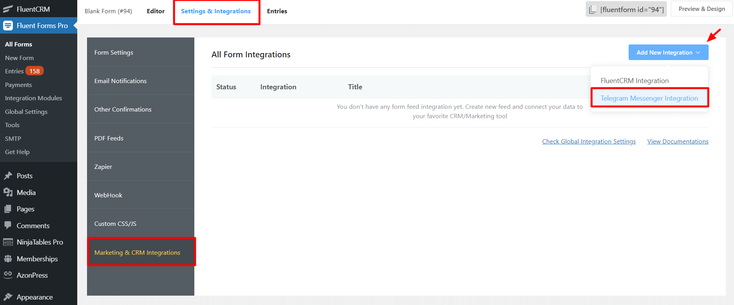Open Memberships admin menu

[39, 259]
